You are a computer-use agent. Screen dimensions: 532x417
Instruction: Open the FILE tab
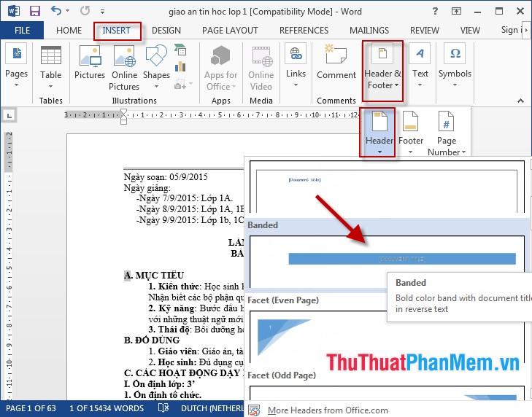22,31
